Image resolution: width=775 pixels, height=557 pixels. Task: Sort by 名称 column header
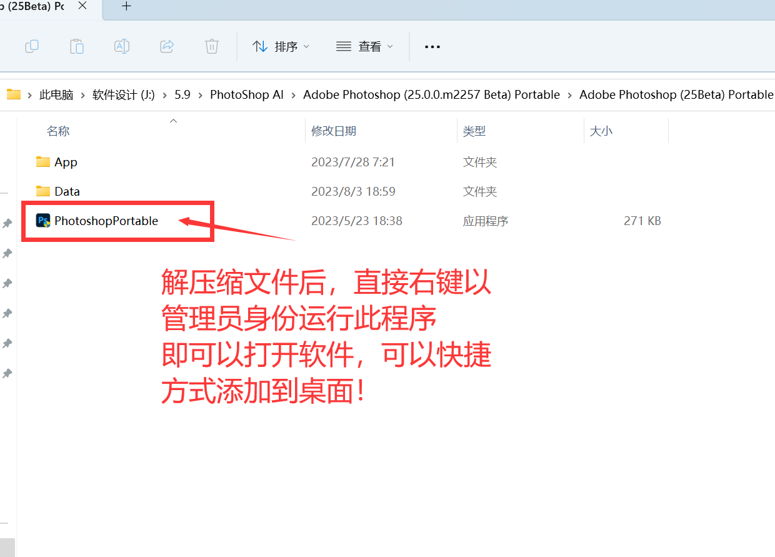click(x=58, y=131)
